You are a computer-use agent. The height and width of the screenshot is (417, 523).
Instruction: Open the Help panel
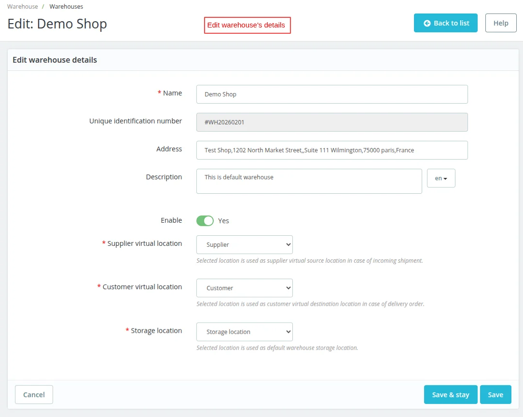[501, 23]
